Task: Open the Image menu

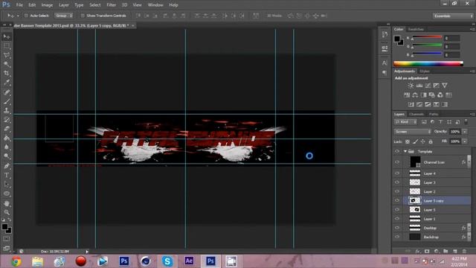Action: click(x=47, y=5)
